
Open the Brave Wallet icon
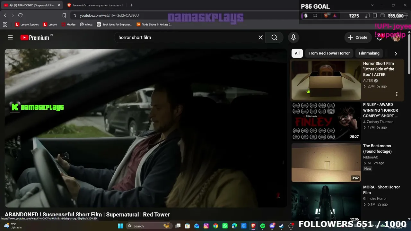tap(383, 16)
